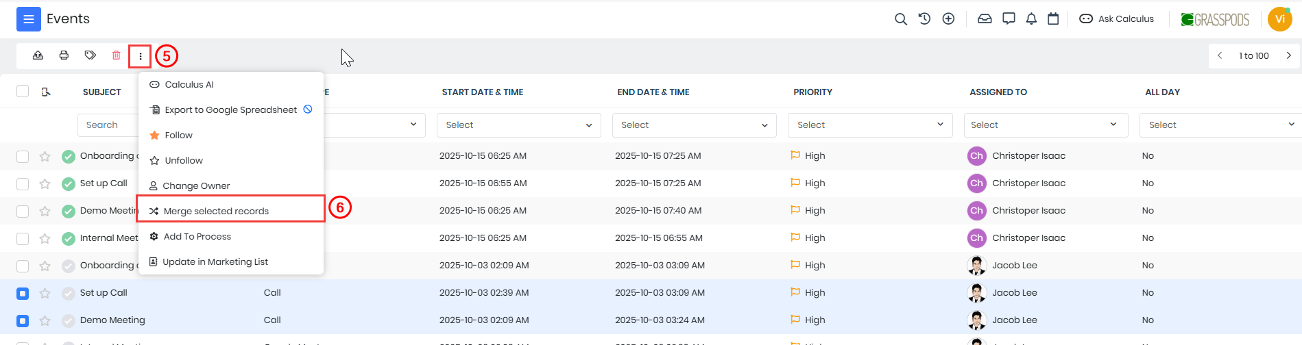The width and height of the screenshot is (1302, 345).
Task: Open the hamburger navigation menu
Action: click(28, 19)
